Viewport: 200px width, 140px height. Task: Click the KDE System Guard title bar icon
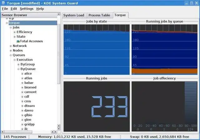tap(3, 3)
